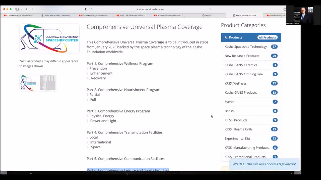Click the All Products category heading
The width and height of the screenshot is (321, 180).
click(233, 37)
